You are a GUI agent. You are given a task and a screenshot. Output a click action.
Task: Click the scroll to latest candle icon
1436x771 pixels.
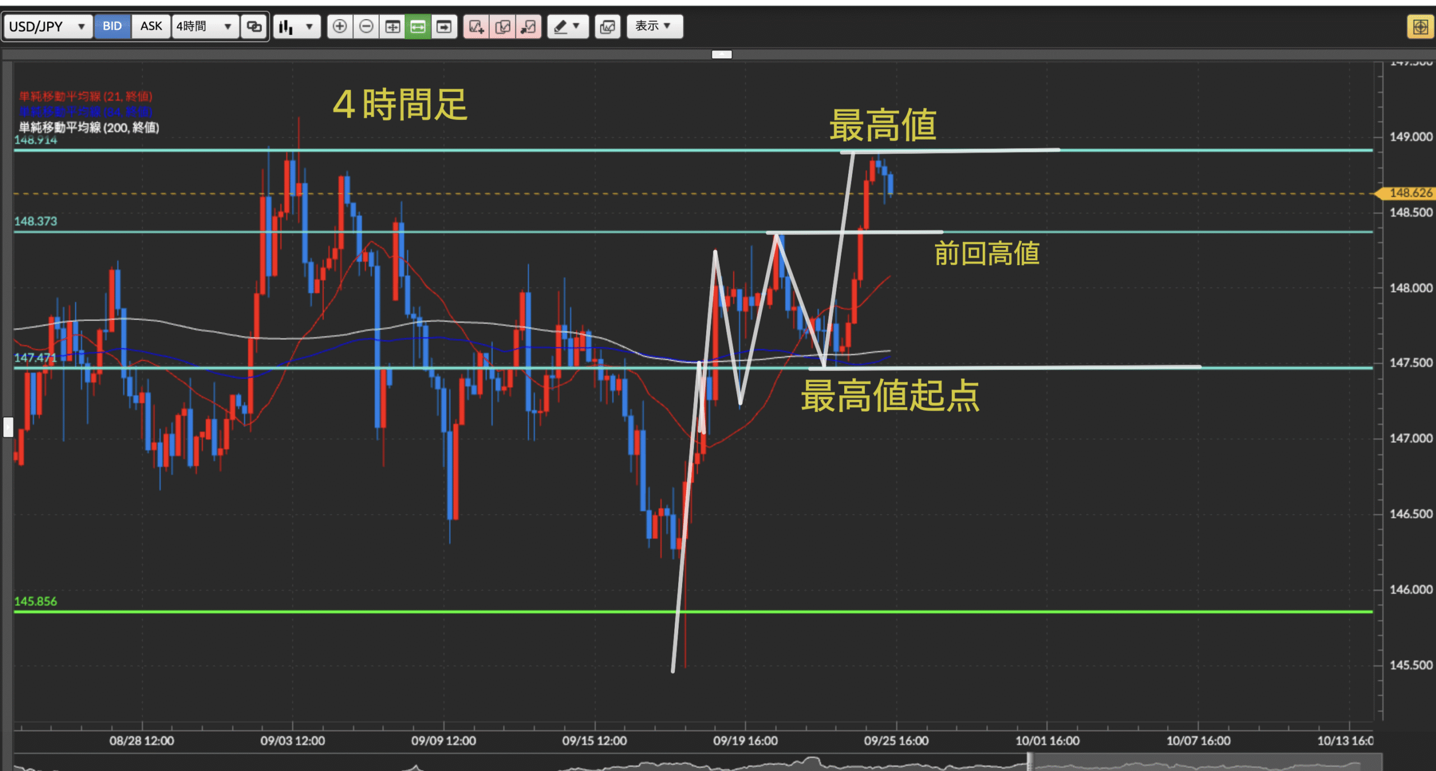[x=444, y=26]
